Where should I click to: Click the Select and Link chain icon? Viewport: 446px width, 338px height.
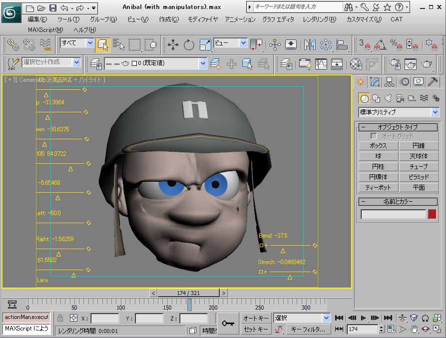[x=13, y=45]
